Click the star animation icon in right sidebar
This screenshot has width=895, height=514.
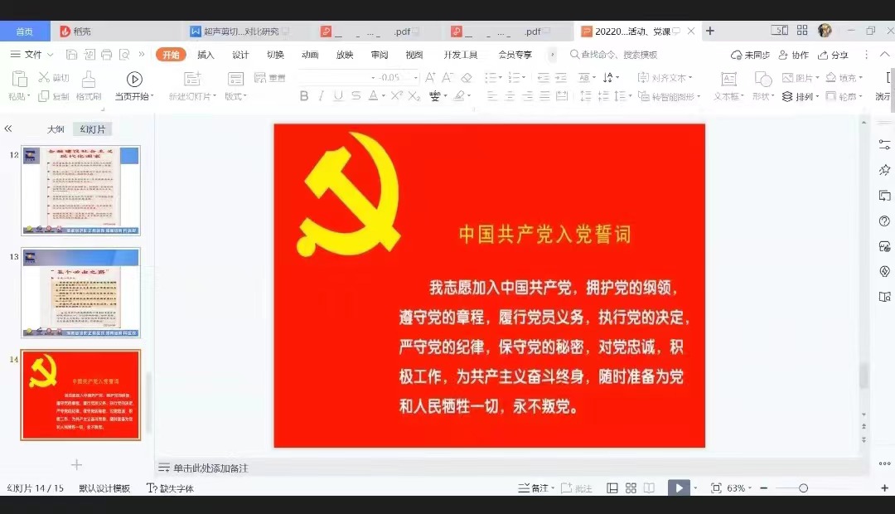coord(884,170)
